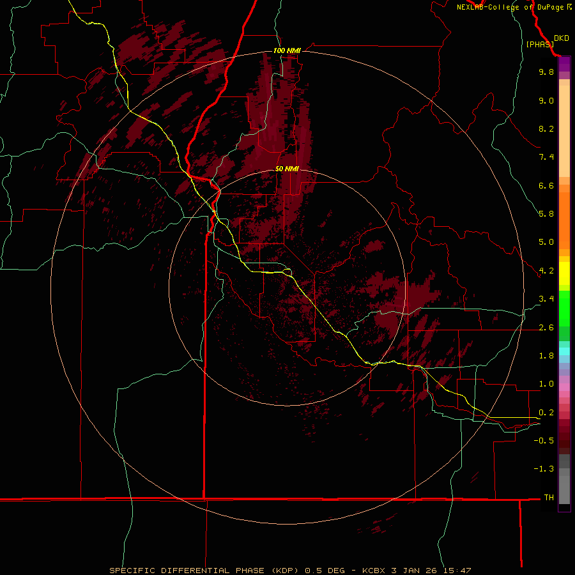Click the 0.2 scale value
The image size is (575, 575).
(546, 413)
